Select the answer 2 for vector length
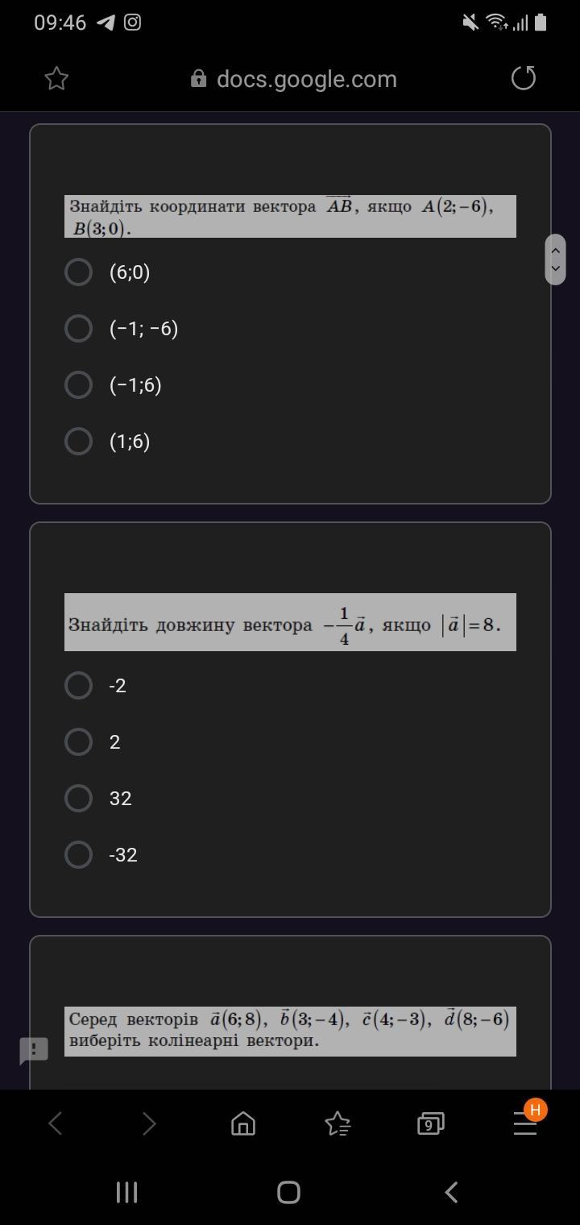This screenshot has height=1225, width=580. point(78,742)
